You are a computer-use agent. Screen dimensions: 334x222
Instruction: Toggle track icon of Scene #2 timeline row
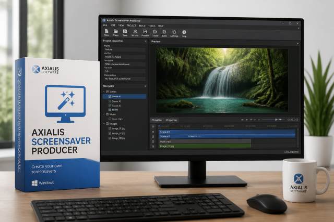[x=153, y=132]
